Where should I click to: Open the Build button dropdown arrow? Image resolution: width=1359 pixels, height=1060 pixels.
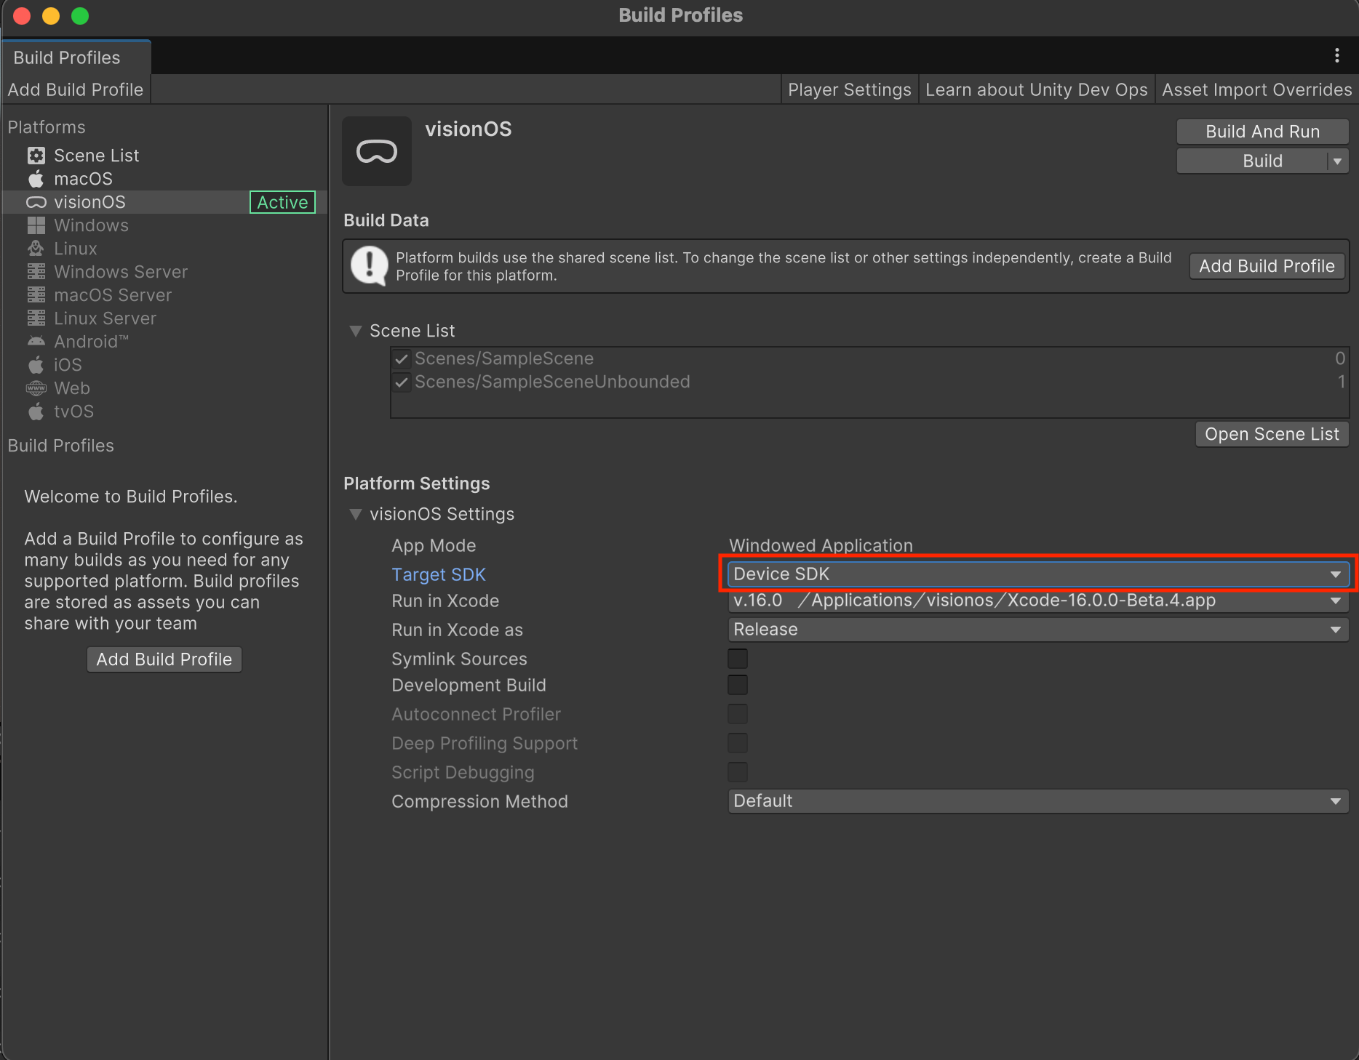[x=1338, y=161]
